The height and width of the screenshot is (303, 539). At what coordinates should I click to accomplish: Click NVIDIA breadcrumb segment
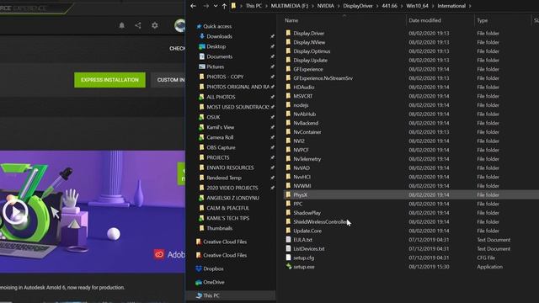click(x=326, y=6)
